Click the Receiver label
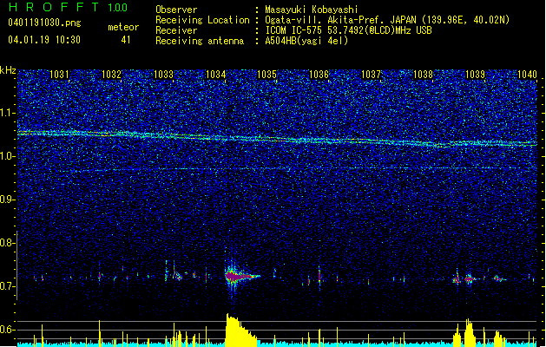546x347 pixels. point(176,30)
